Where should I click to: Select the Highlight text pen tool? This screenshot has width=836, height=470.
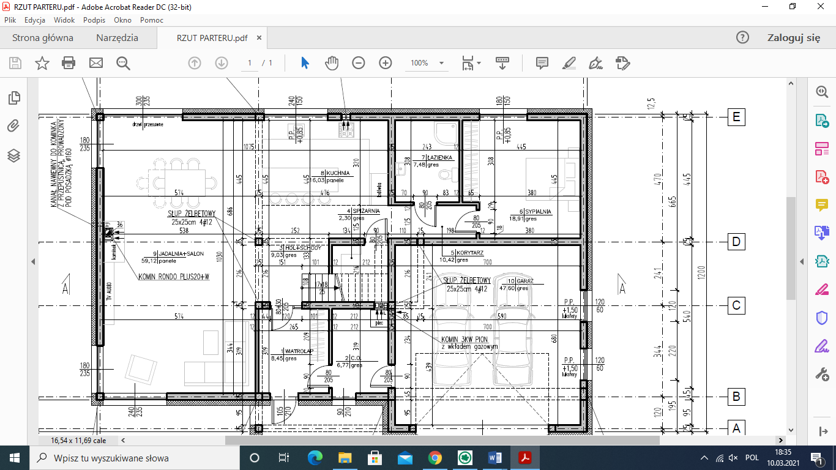(x=569, y=63)
